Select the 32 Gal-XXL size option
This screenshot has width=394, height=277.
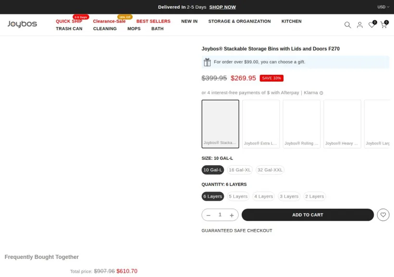270,170
